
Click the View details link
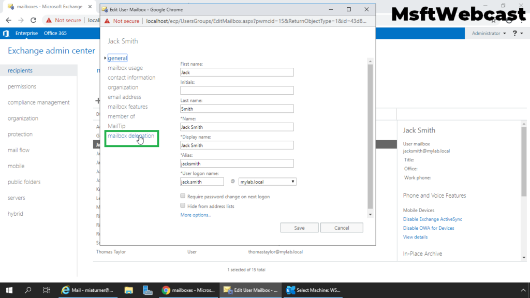coord(415,237)
